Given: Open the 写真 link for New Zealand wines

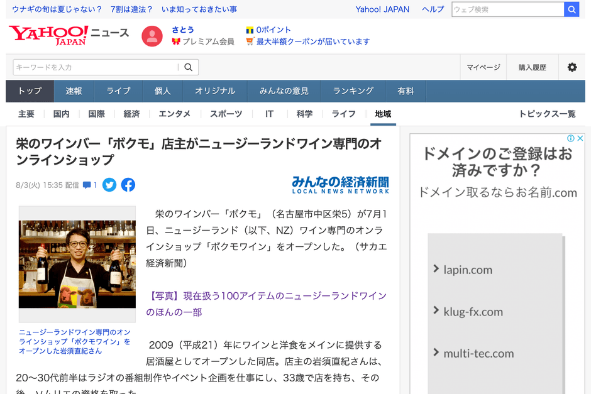Looking at the screenshot, I should coord(251,295).
